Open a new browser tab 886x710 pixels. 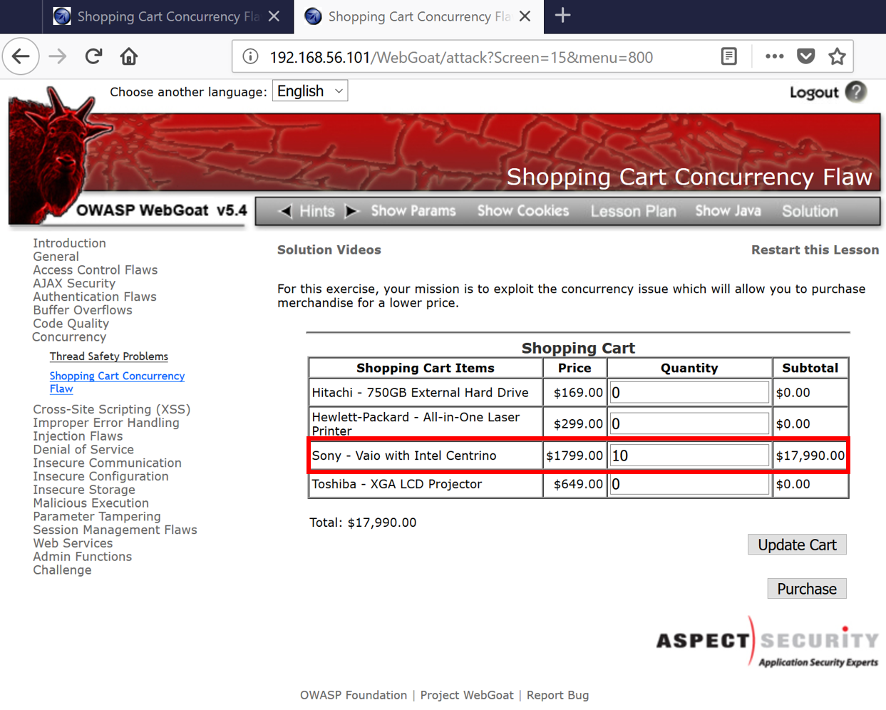pos(562,16)
